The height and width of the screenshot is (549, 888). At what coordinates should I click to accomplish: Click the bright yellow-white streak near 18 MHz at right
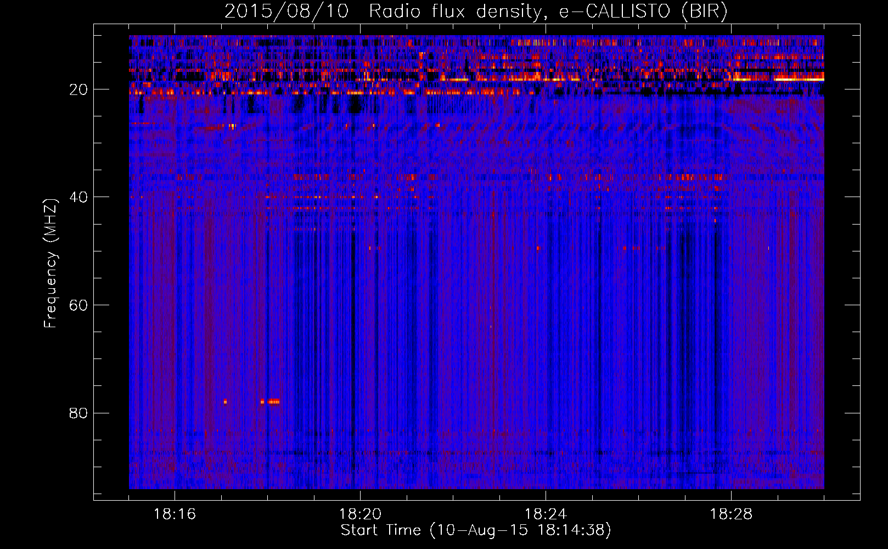tap(799, 79)
